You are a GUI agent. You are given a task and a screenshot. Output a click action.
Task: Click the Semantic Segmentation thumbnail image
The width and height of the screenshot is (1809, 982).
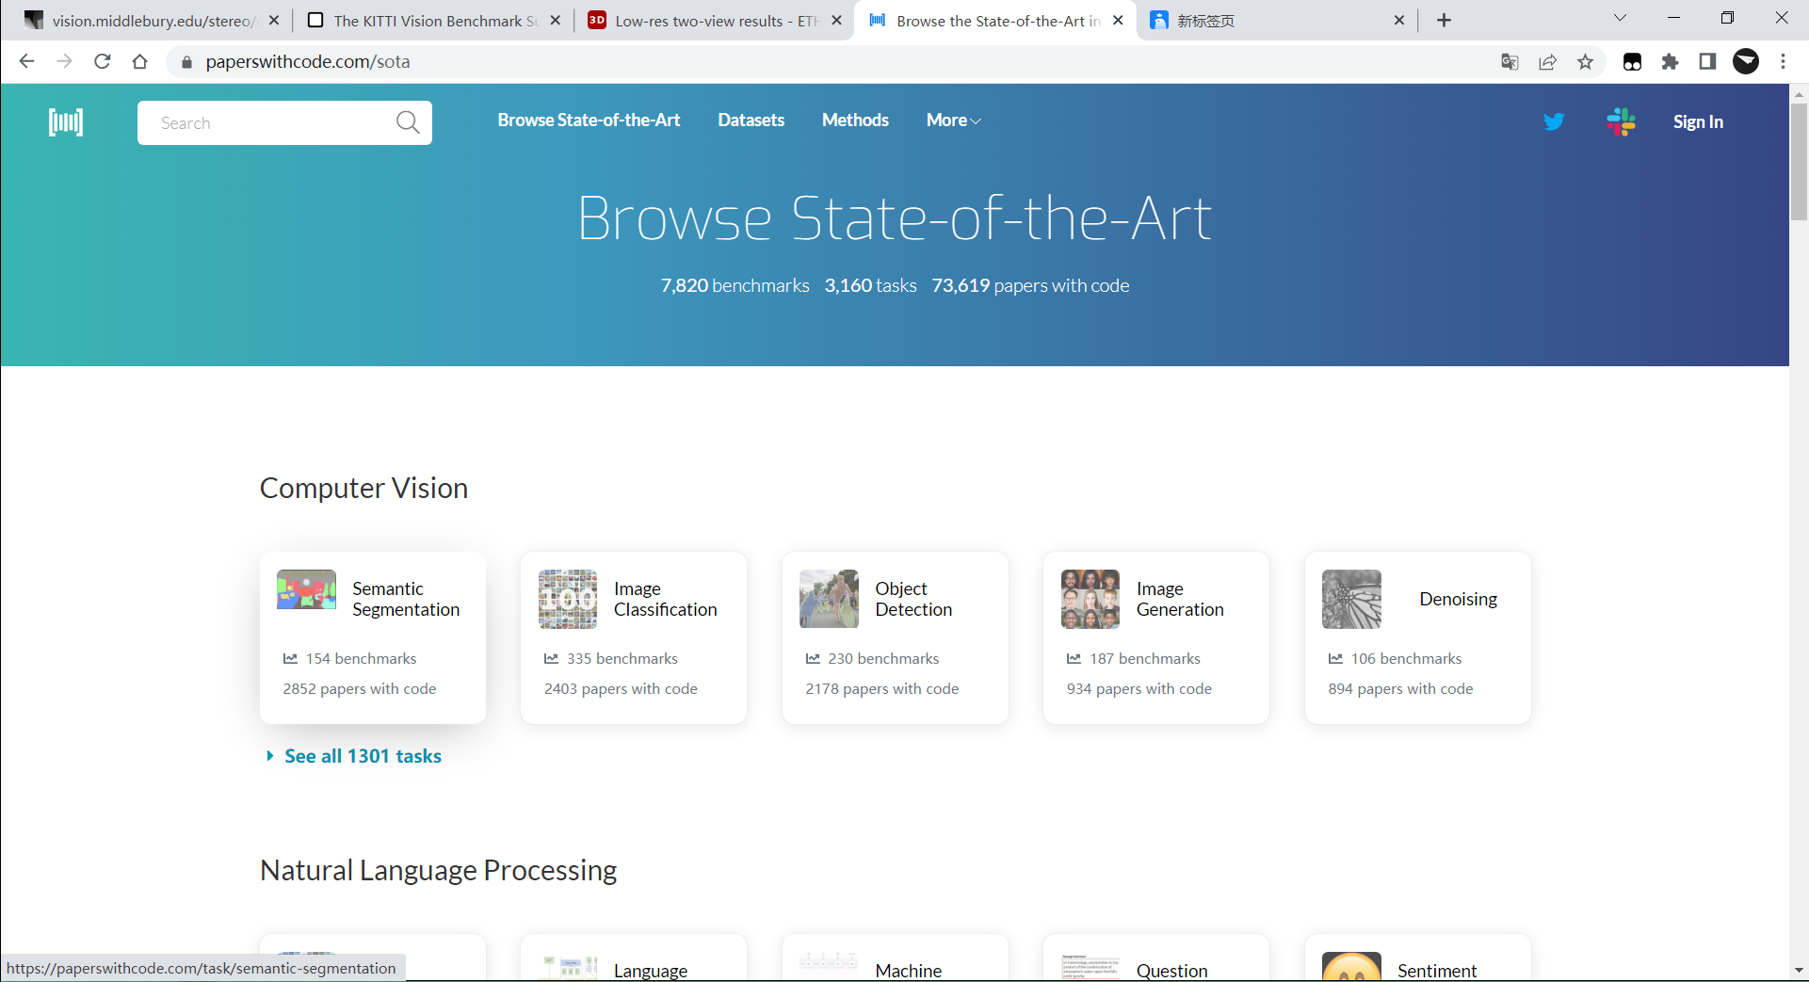tap(306, 589)
